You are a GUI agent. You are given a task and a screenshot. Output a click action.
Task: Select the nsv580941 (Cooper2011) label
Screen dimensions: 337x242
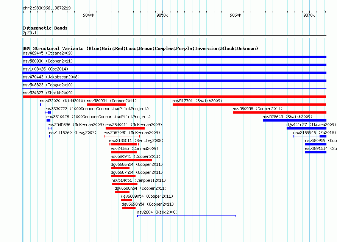(136, 156)
